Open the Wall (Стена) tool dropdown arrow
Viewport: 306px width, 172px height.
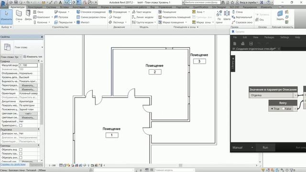(x=19, y=21)
